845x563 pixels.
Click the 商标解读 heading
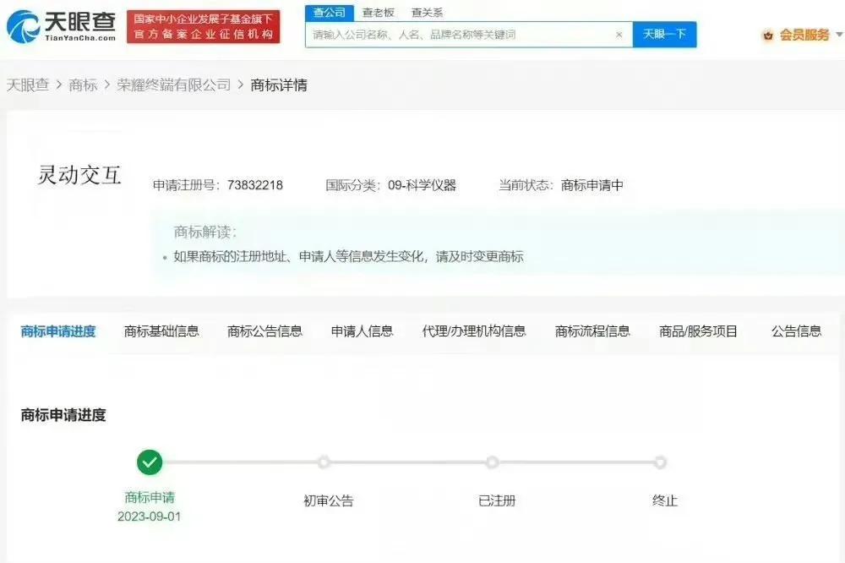[204, 232]
